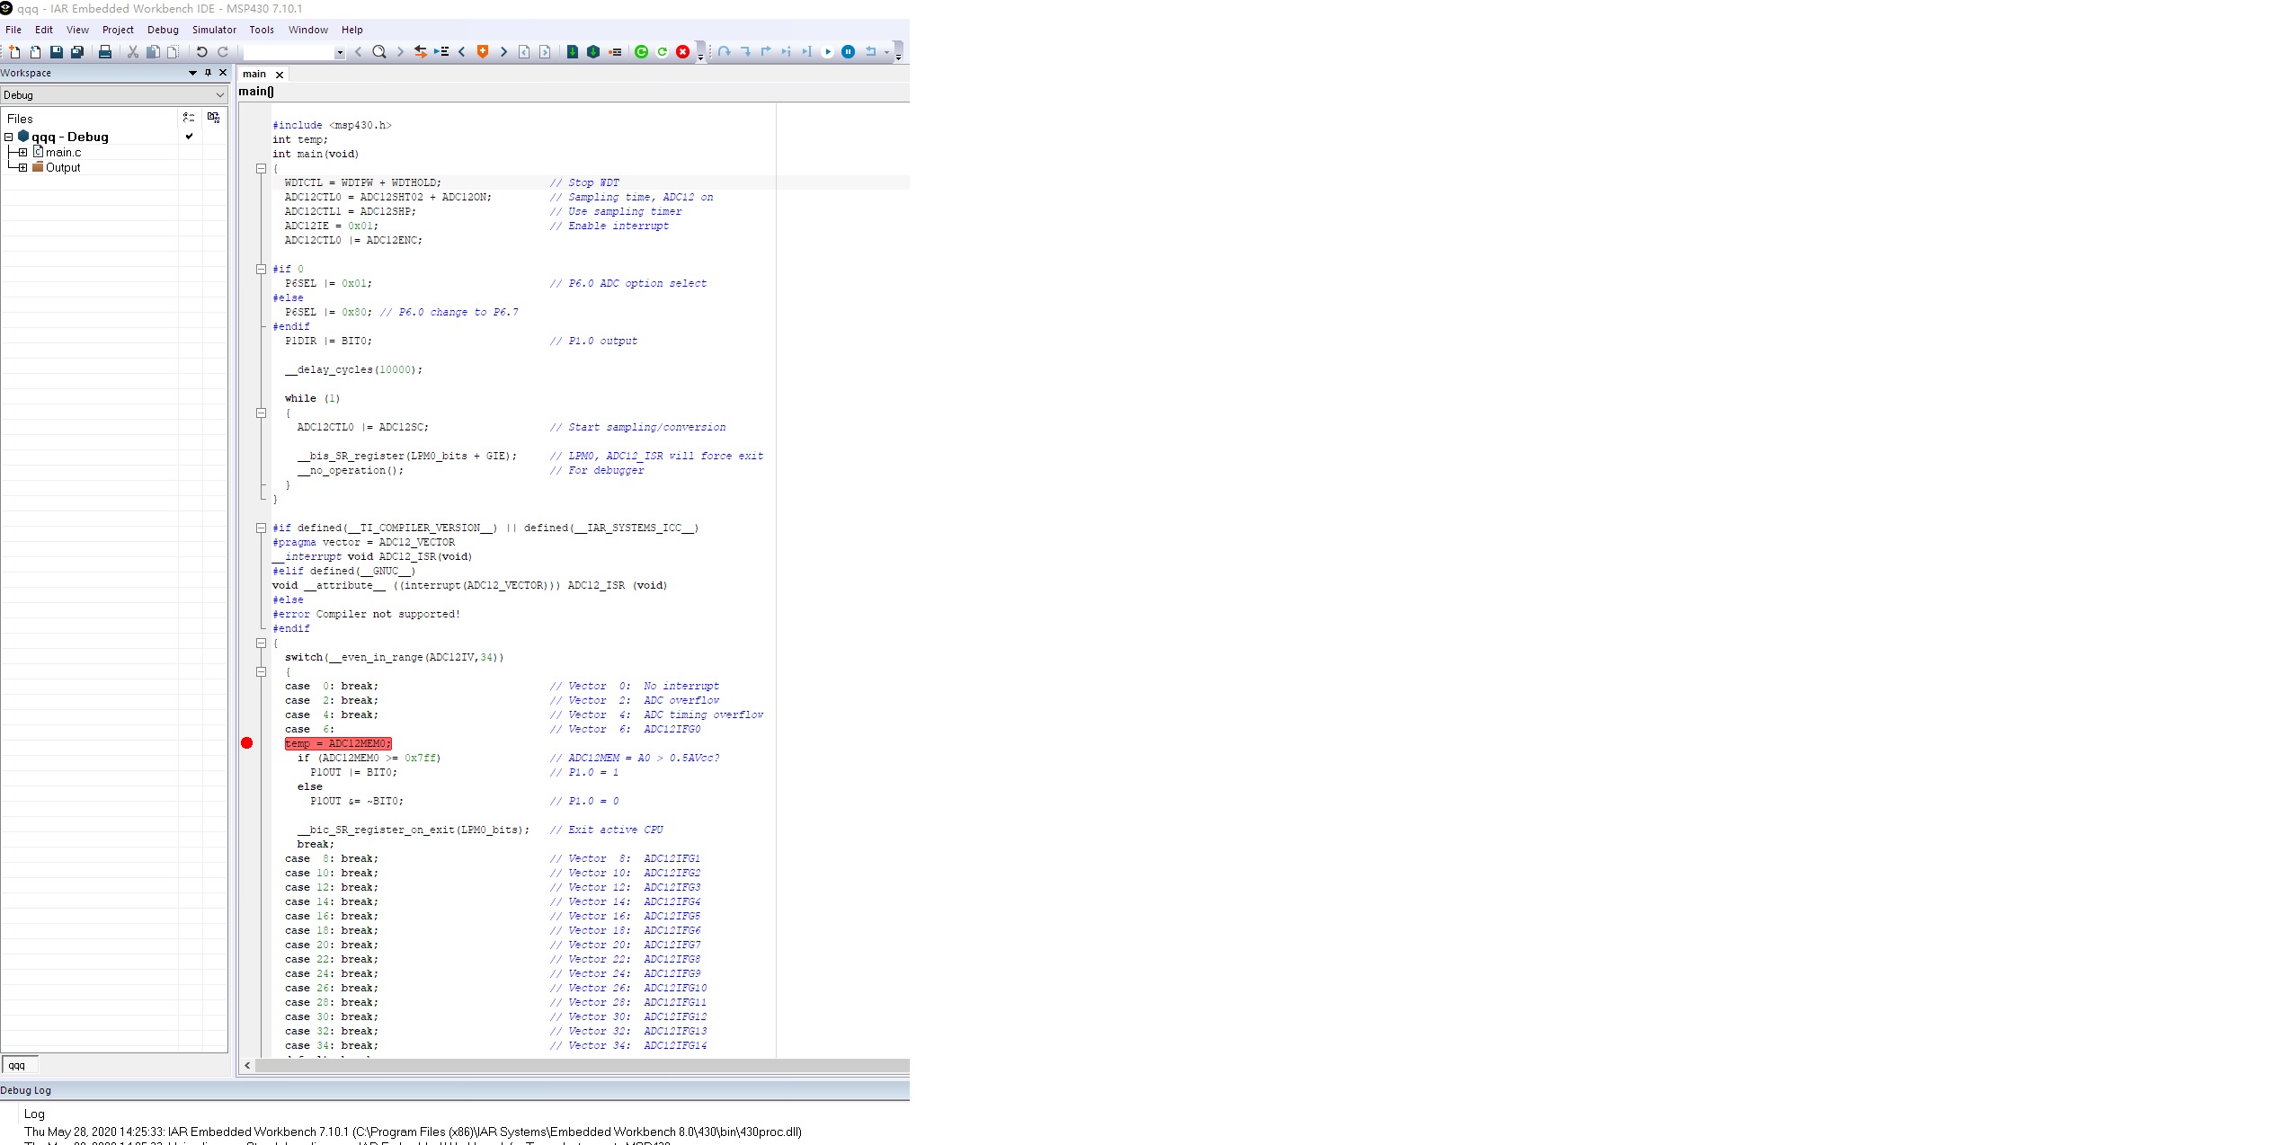Screen dimensions: 2296x1145
Task: Click the Replace icon with opposing arrows
Action: coord(421,52)
